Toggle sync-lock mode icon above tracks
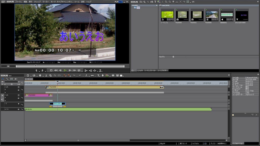This screenshot has height=146, width=260. pyautogui.click(x=7, y=79)
